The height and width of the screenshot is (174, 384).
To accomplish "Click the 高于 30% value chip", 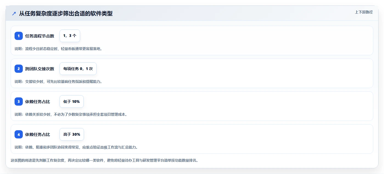I will [72, 134].
